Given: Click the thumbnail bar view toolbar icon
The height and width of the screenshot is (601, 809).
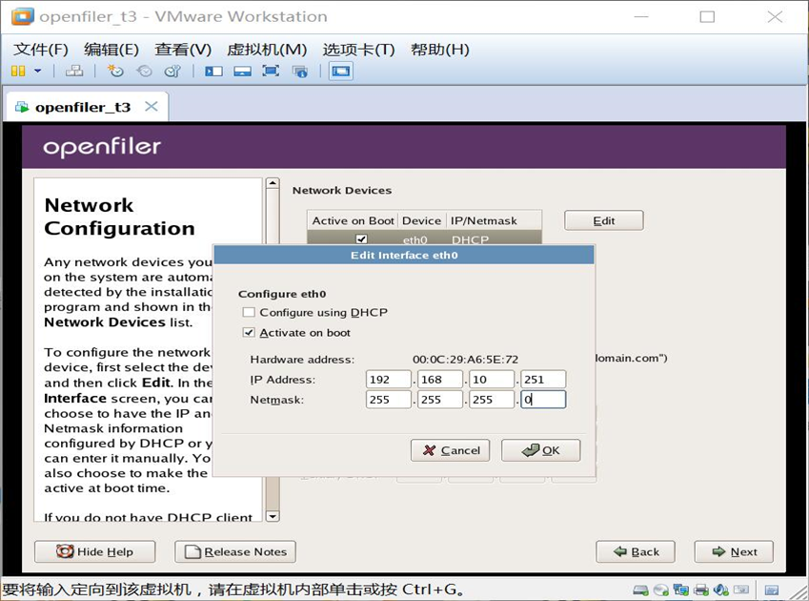Looking at the screenshot, I should point(242,71).
